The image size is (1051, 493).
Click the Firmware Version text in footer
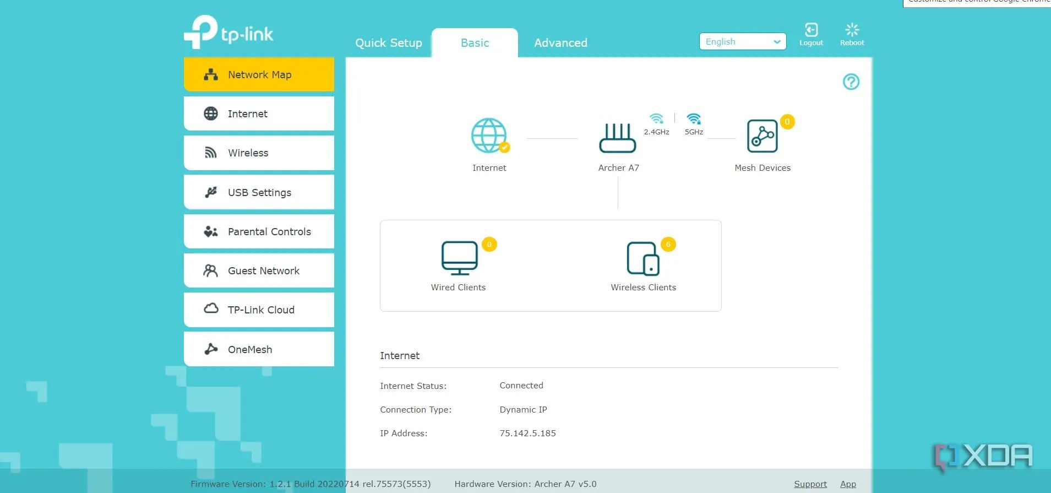tap(311, 484)
